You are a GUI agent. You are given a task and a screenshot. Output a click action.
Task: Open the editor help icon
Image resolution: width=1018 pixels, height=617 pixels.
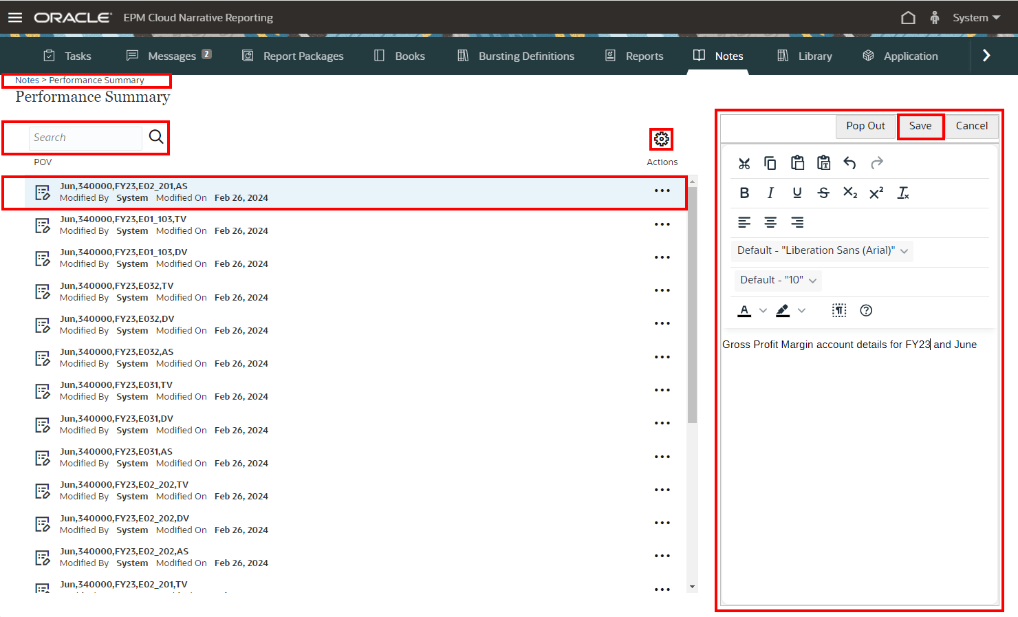[x=866, y=310]
